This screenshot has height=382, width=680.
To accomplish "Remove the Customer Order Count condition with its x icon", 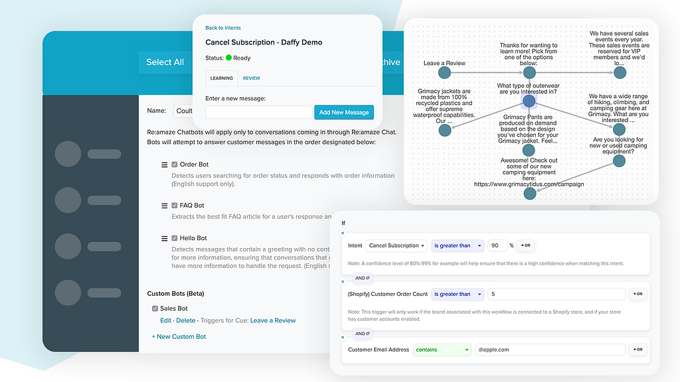I will point(343,281).
